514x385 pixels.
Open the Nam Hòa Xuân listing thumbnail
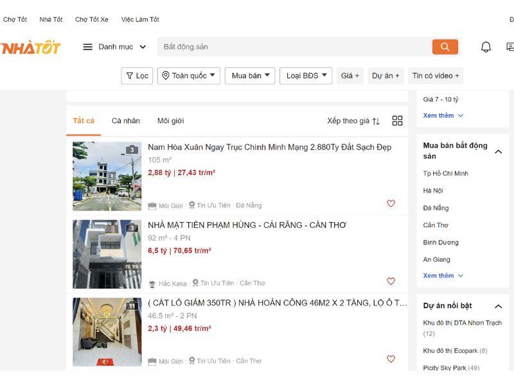pyautogui.click(x=107, y=176)
